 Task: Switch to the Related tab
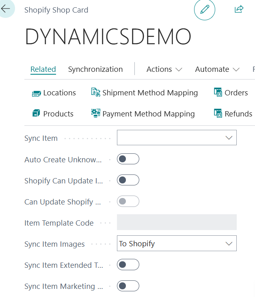pos(43,69)
